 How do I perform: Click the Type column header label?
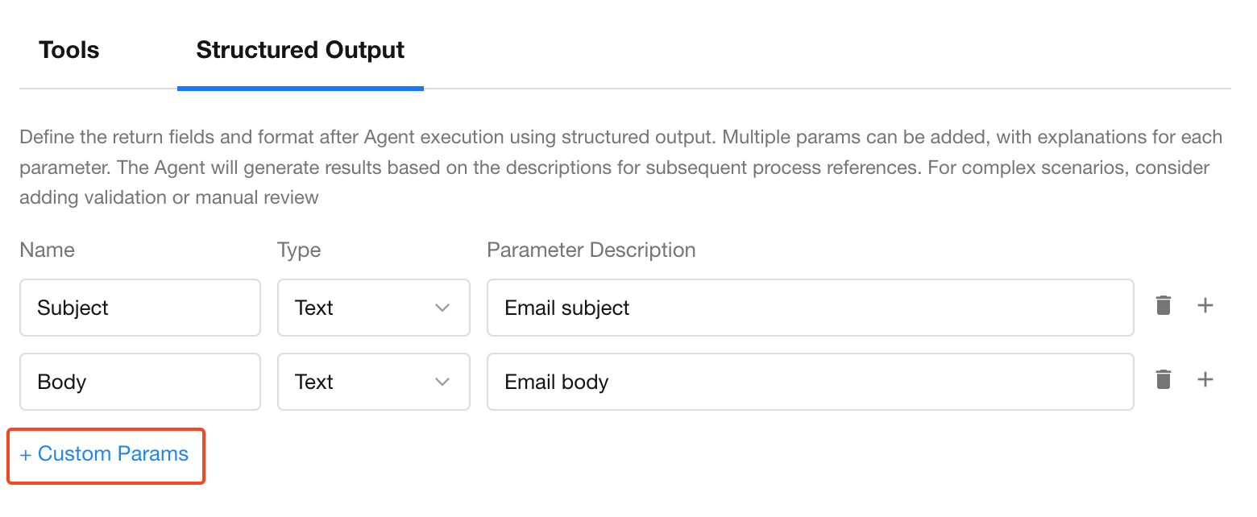(299, 250)
